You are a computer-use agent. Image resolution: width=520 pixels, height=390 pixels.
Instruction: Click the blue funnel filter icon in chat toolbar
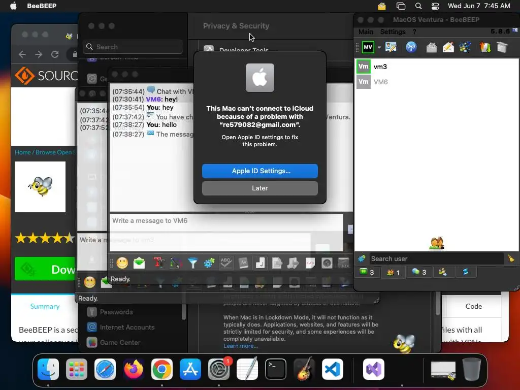[192, 263]
